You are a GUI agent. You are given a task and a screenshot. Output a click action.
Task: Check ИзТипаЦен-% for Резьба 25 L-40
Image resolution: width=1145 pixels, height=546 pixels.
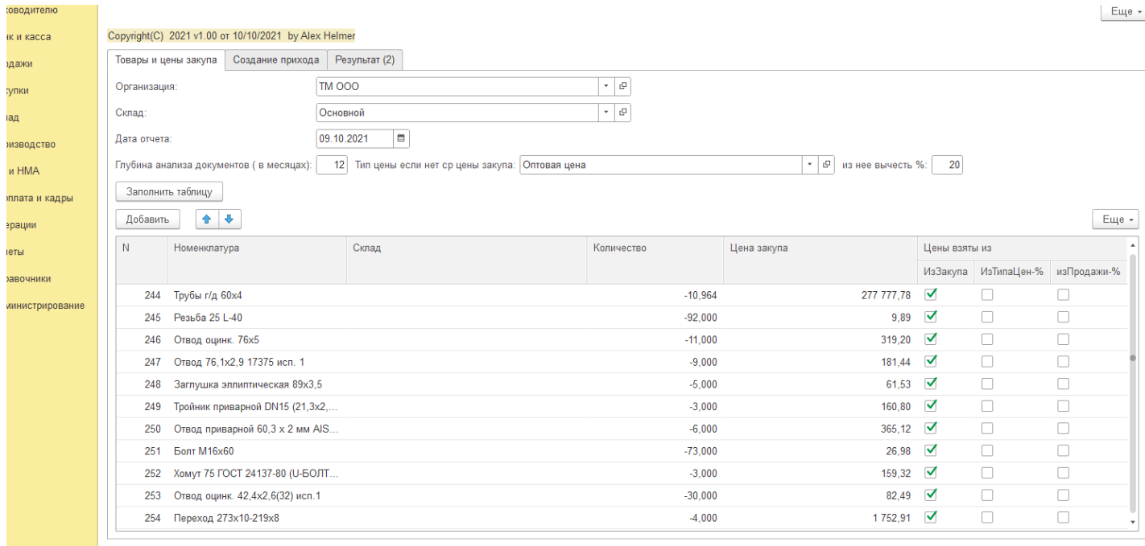[x=987, y=317]
